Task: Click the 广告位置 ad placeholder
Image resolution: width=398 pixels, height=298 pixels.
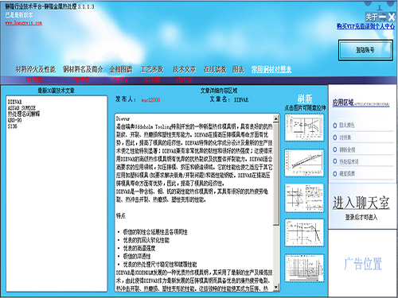Action: 363,264
